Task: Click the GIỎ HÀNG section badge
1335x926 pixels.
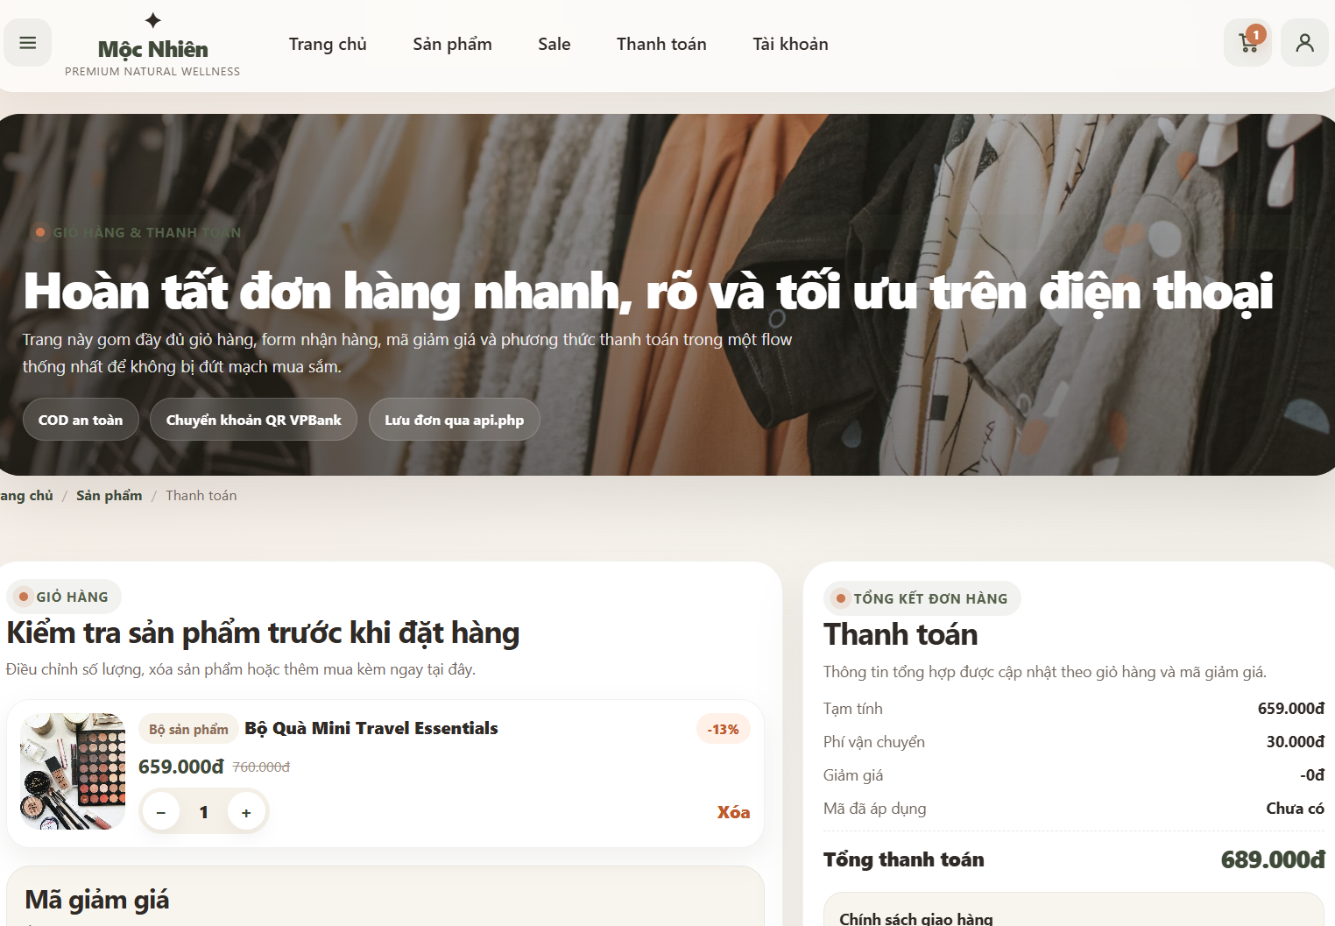Action: click(x=64, y=597)
